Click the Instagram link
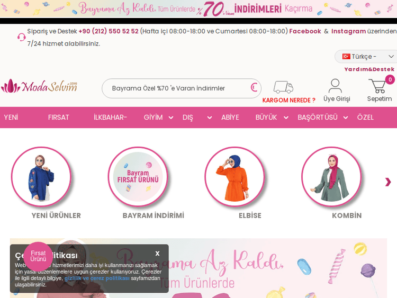Screen dimensions: 397x298 (348, 31)
